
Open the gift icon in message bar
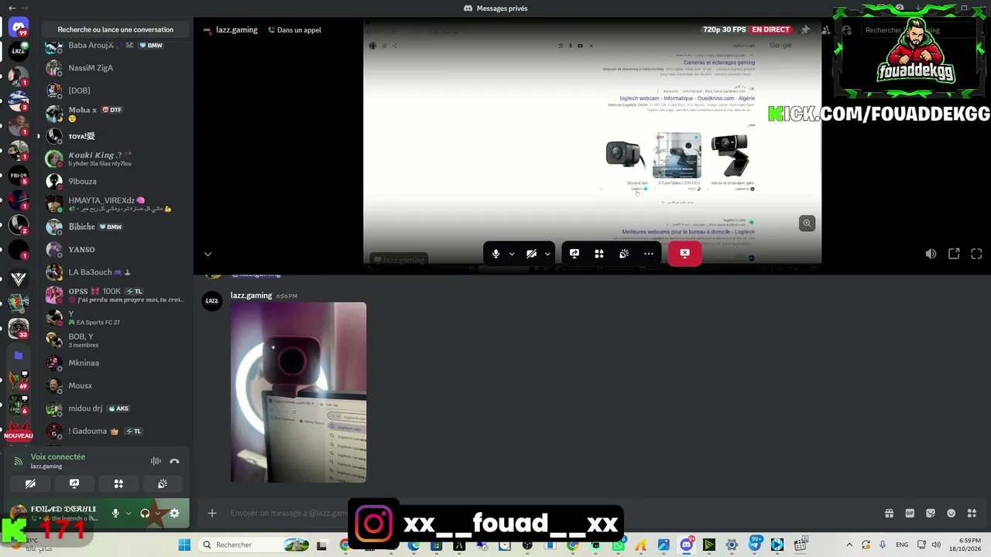pos(889,513)
